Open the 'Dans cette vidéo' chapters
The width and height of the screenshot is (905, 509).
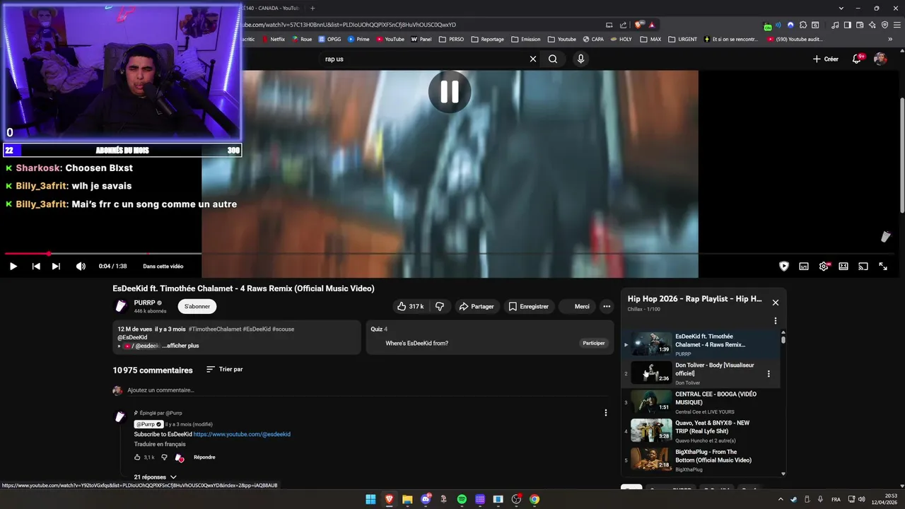coord(163,267)
